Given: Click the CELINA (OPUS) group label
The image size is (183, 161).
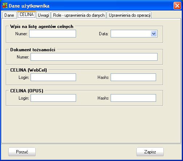Looking at the screenshot, I should (x=27, y=91).
